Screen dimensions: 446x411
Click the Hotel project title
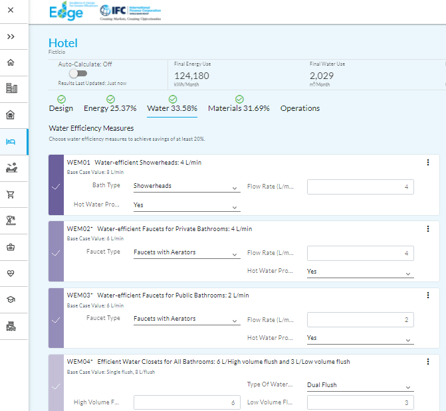point(63,43)
